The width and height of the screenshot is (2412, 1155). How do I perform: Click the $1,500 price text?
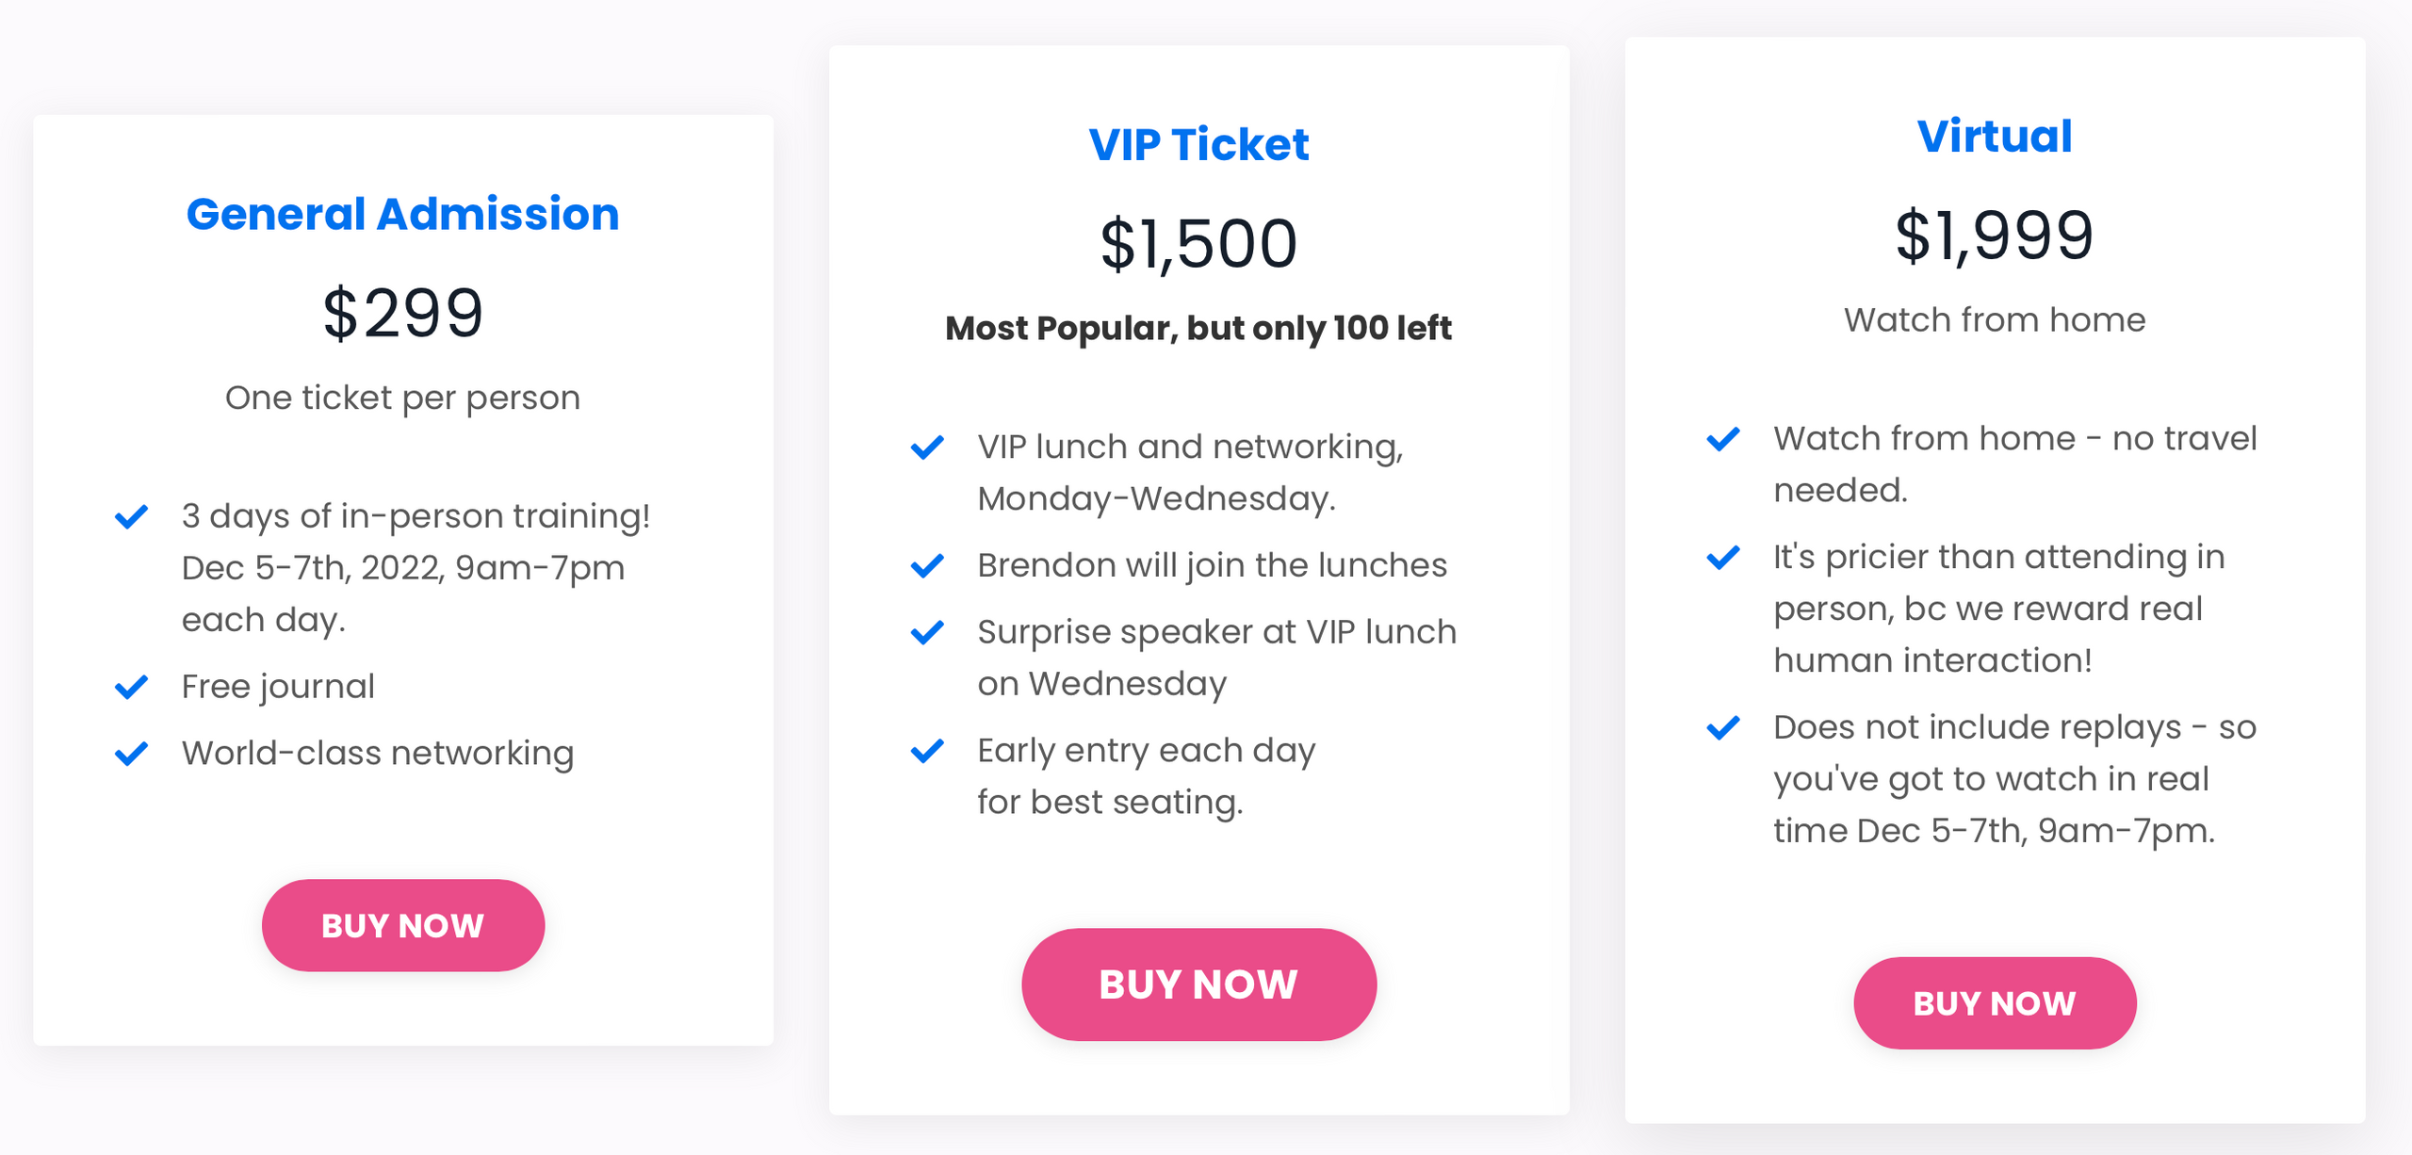tap(1198, 244)
